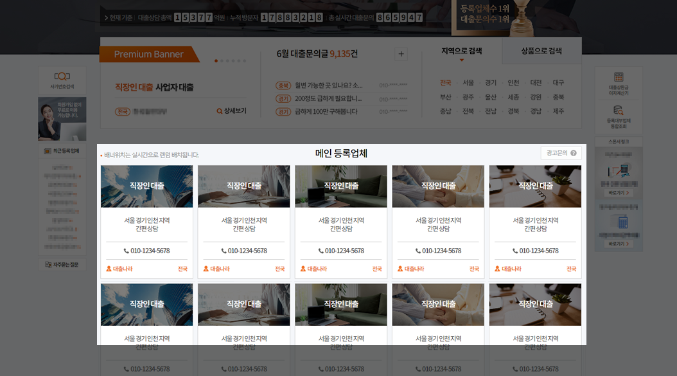Click the first 바로가기 sponsor link button
677x376 pixels.
tap(619, 193)
